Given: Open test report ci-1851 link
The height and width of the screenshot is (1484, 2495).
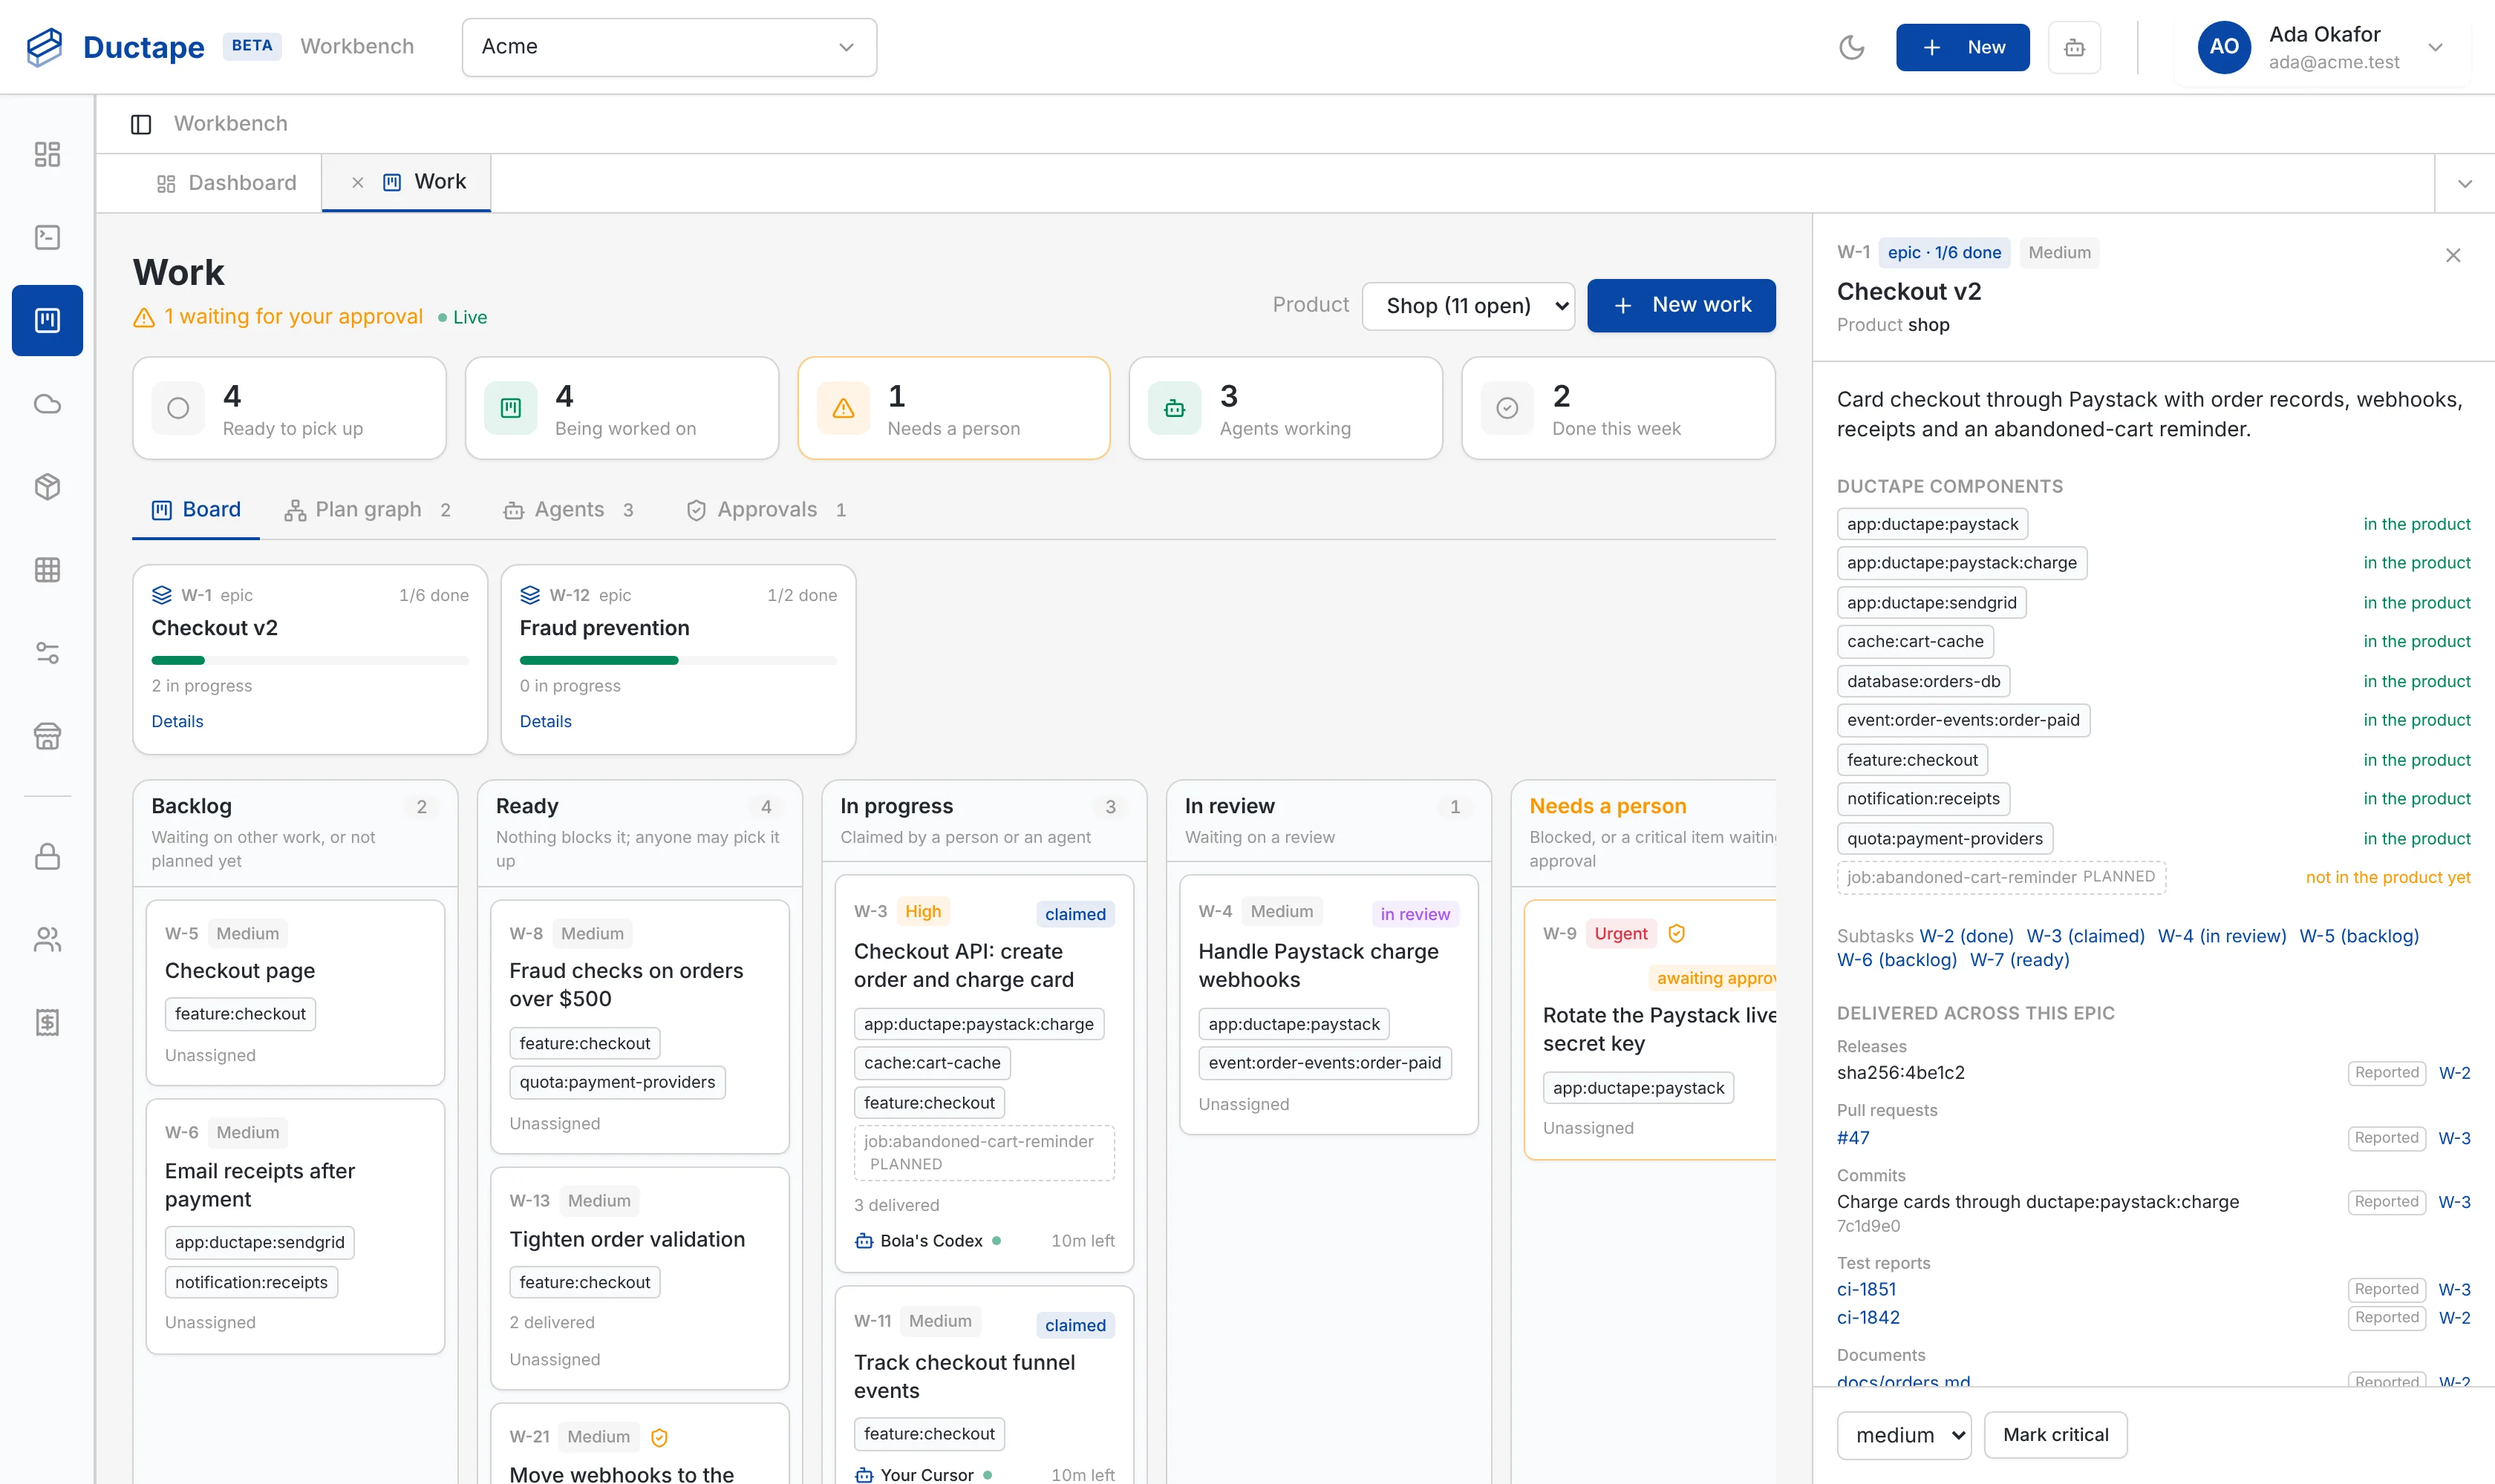Looking at the screenshot, I should (x=1867, y=1290).
